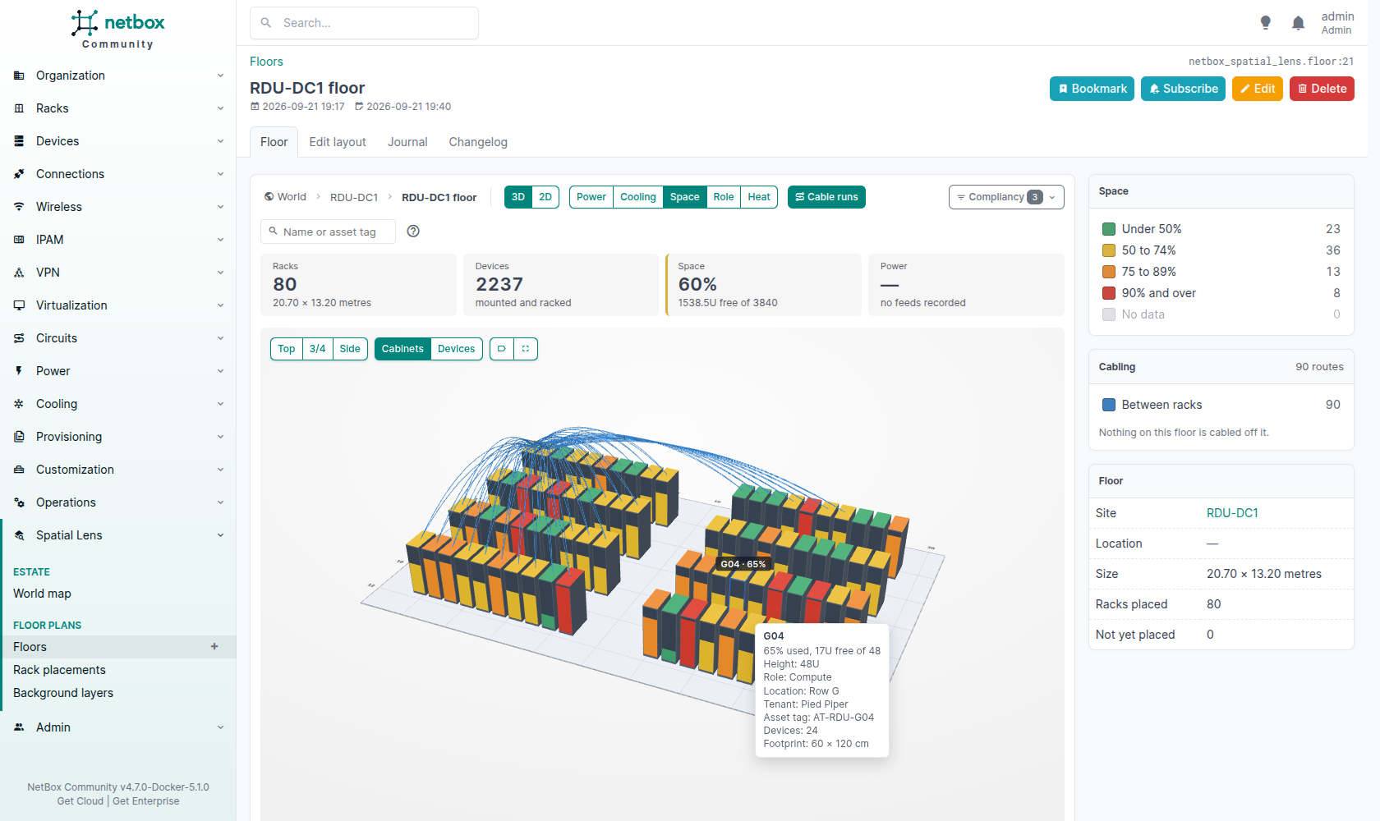Click the Spatial Lens sidebar icon
Image resolution: width=1380 pixels, height=821 pixels.
[x=19, y=535]
